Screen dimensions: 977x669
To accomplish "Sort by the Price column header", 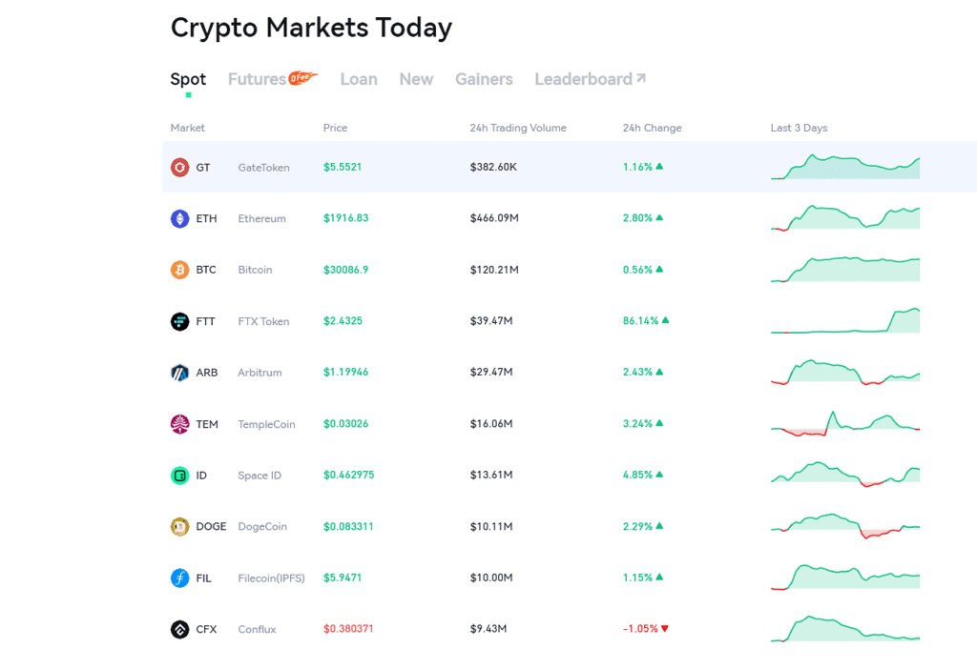I will (334, 128).
